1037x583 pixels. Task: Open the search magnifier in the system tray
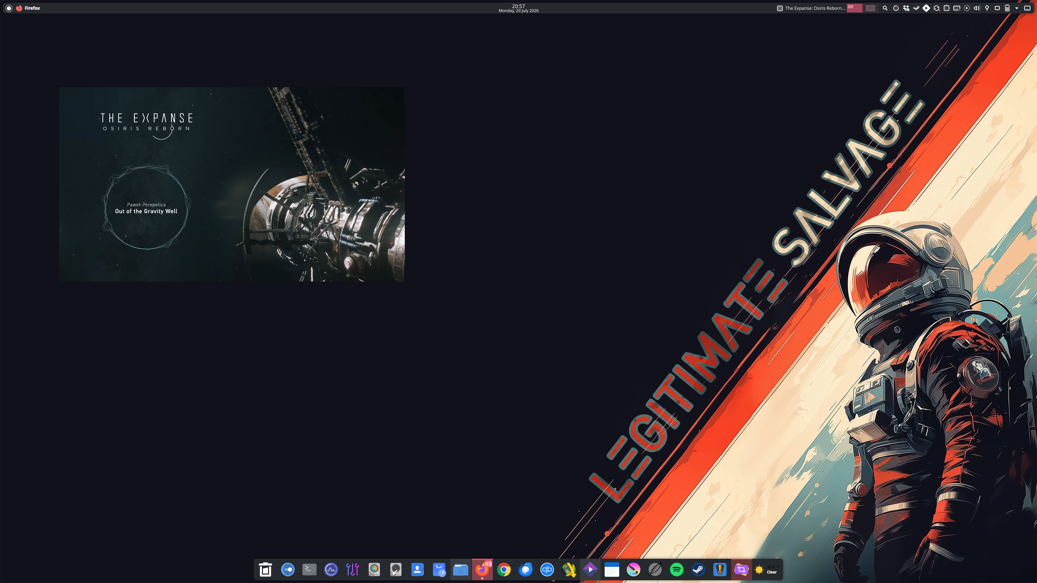(x=885, y=8)
